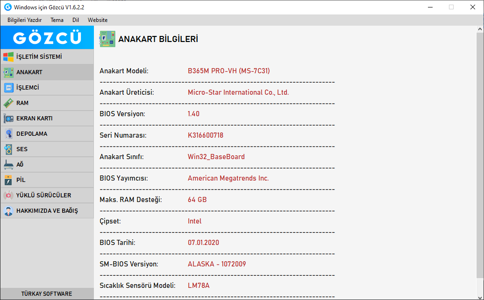Click the router icon for Ağ
484x300 pixels.
[x=8, y=165]
